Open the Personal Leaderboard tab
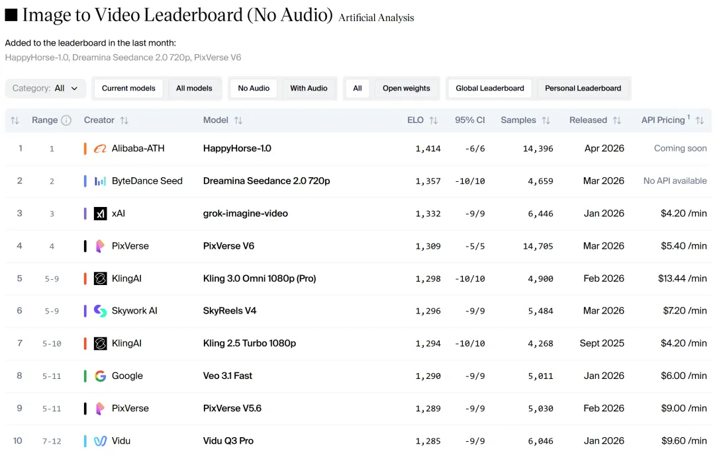715x457 pixels. (x=583, y=89)
